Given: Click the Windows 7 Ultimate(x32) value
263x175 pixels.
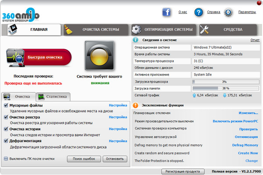Looking at the screenshot, I should click(213, 47).
